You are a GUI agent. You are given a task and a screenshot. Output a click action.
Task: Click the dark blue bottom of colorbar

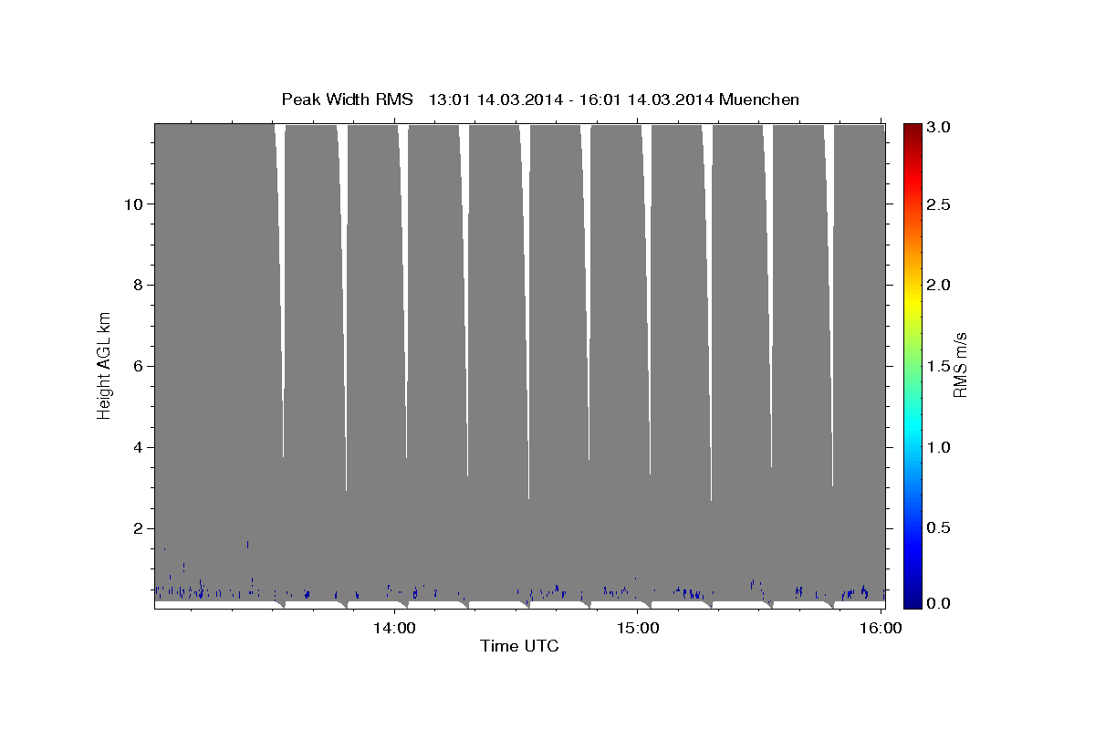pyautogui.click(x=912, y=600)
